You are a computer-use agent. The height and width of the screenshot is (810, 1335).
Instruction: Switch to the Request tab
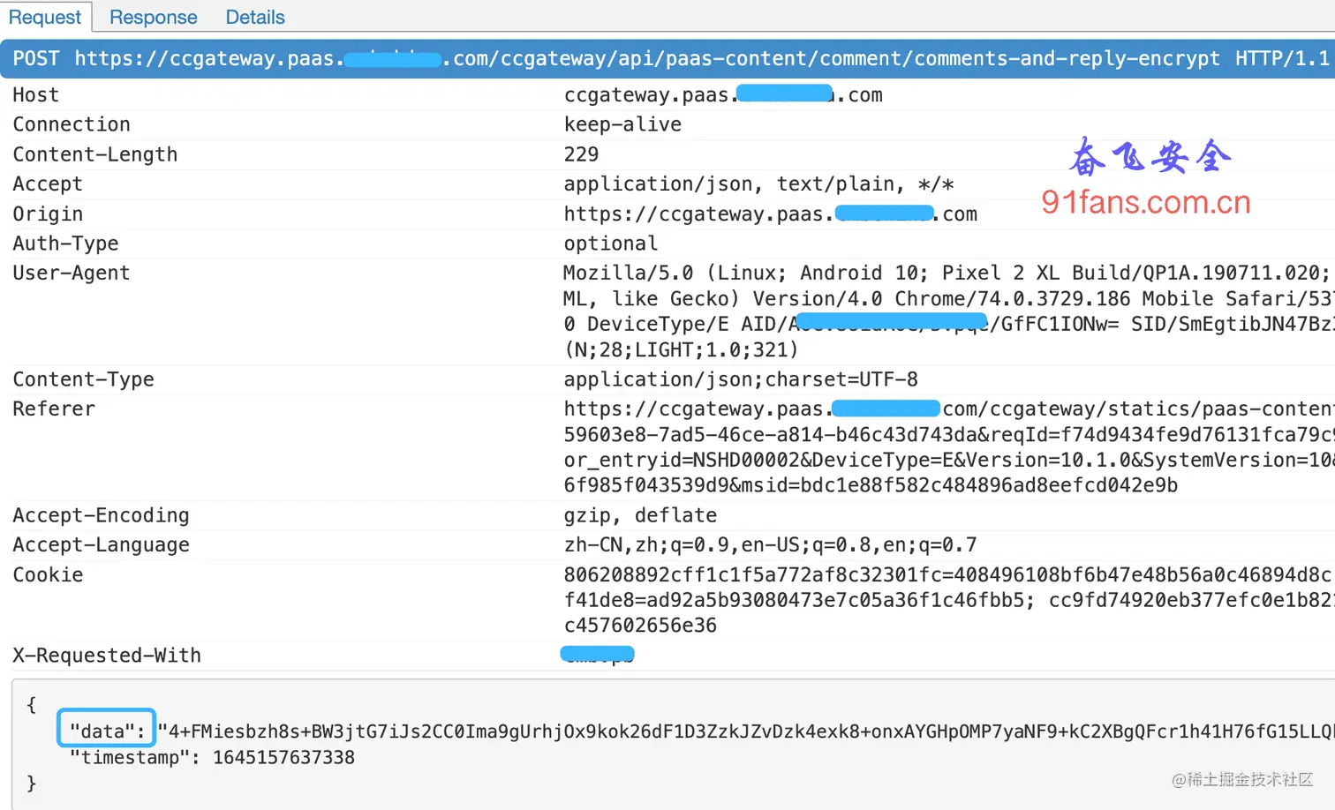pos(45,17)
